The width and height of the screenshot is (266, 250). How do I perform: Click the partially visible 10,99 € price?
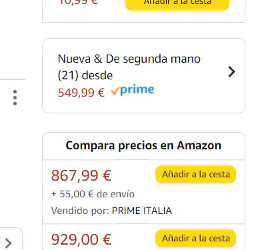78,2
